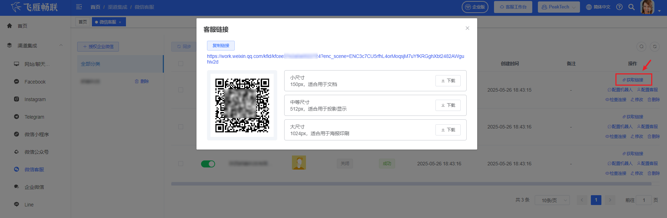
Task: Select page 1 in the pagination
Action: [x=596, y=200]
